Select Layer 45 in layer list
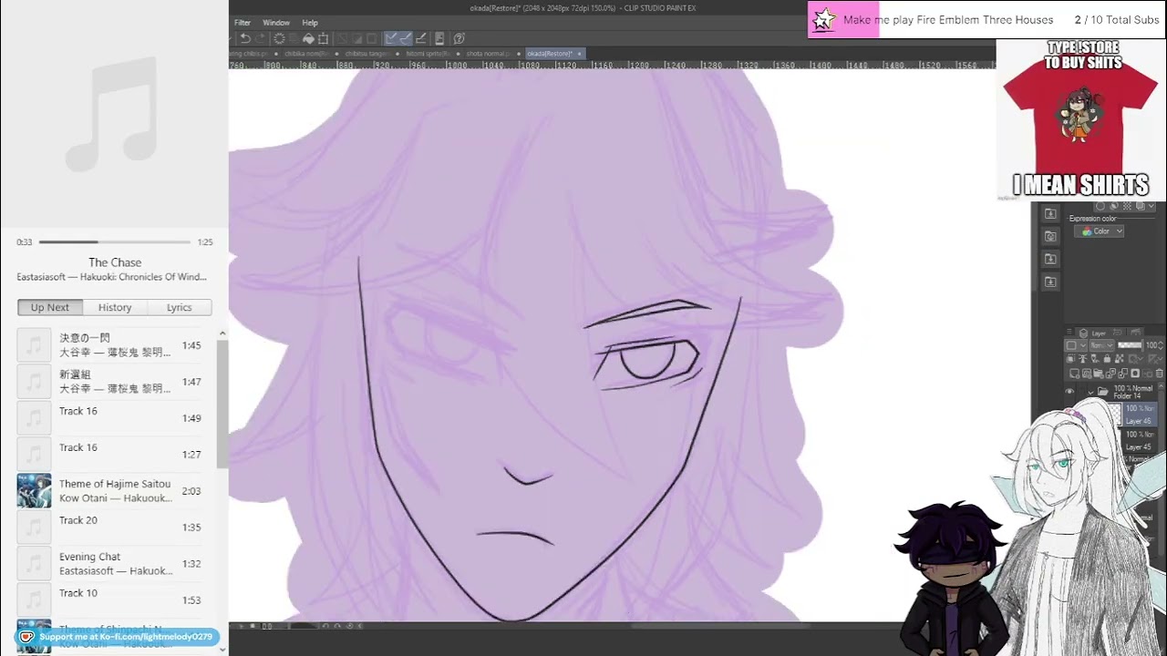This screenshot has height=656, width=1167. (x=1139, y=441)
